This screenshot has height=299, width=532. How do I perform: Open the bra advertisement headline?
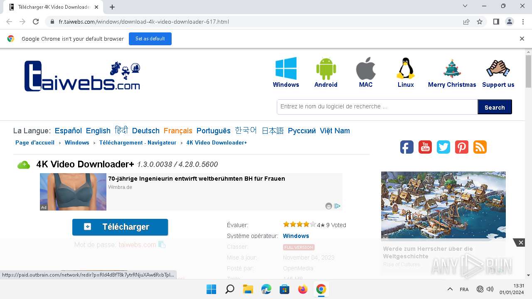click(197, 179)
